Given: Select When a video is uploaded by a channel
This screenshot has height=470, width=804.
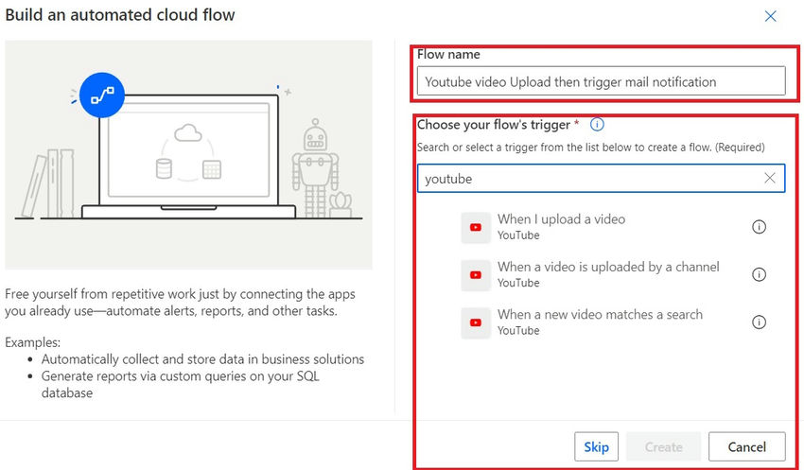Looking at the screenshot, I should click(x=614, y=274).
